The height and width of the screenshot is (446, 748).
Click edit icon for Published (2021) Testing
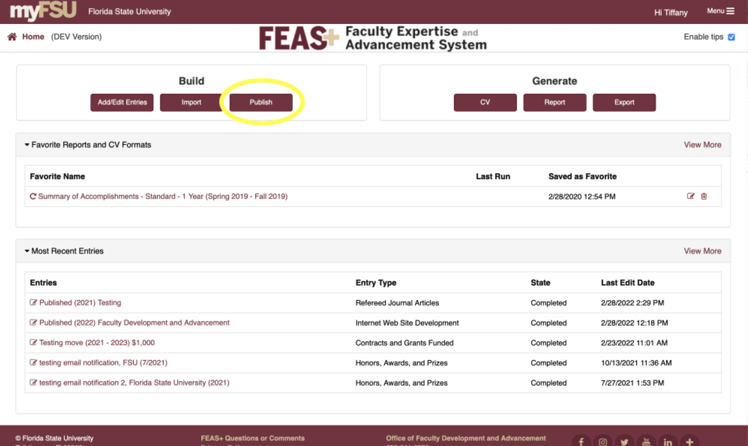pyautogui.click(x=33, y=302)
